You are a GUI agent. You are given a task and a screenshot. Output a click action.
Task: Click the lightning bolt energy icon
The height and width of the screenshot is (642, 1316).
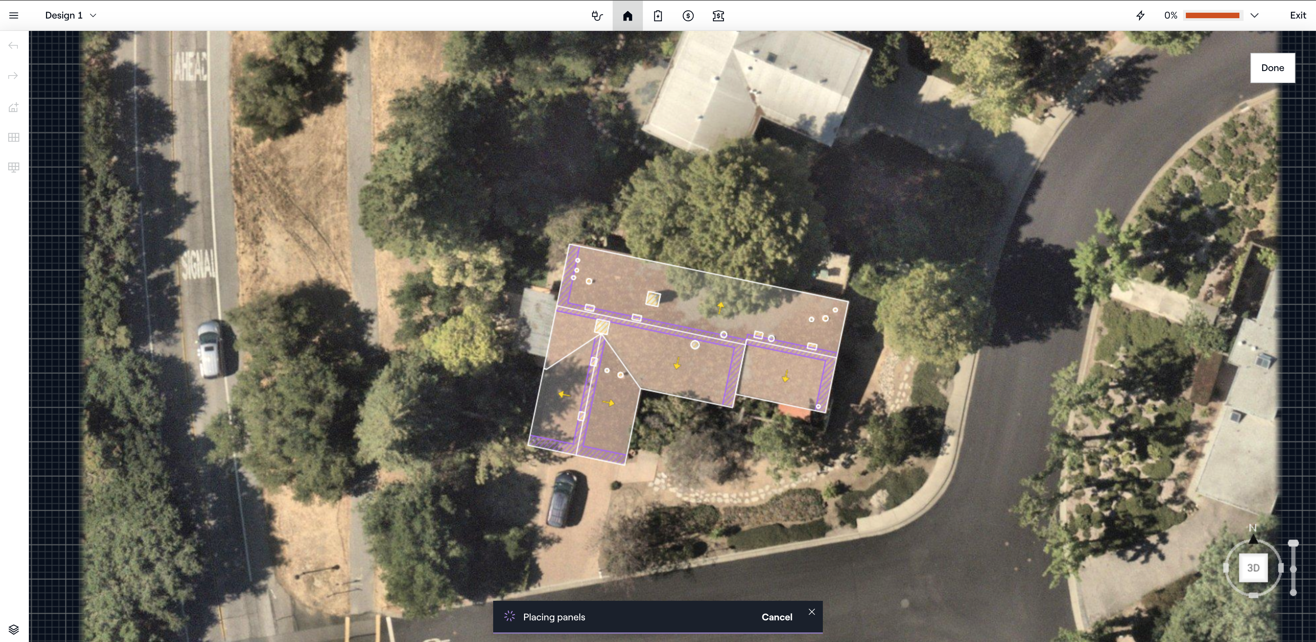point(1140,15)
